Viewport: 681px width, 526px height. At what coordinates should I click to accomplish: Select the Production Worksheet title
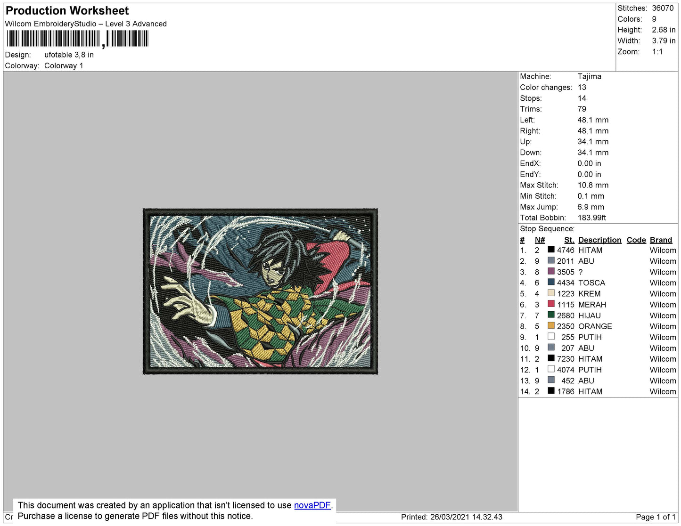pos(67,11)
